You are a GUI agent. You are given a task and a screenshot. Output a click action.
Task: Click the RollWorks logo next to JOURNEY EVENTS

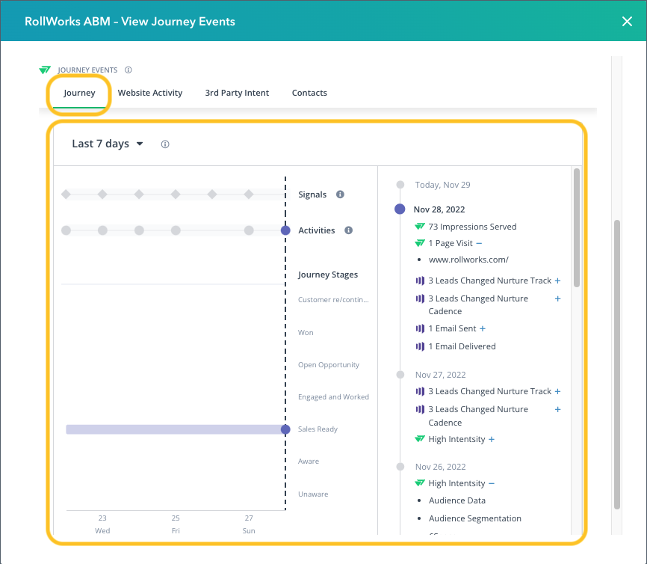(x=45, y=70)
